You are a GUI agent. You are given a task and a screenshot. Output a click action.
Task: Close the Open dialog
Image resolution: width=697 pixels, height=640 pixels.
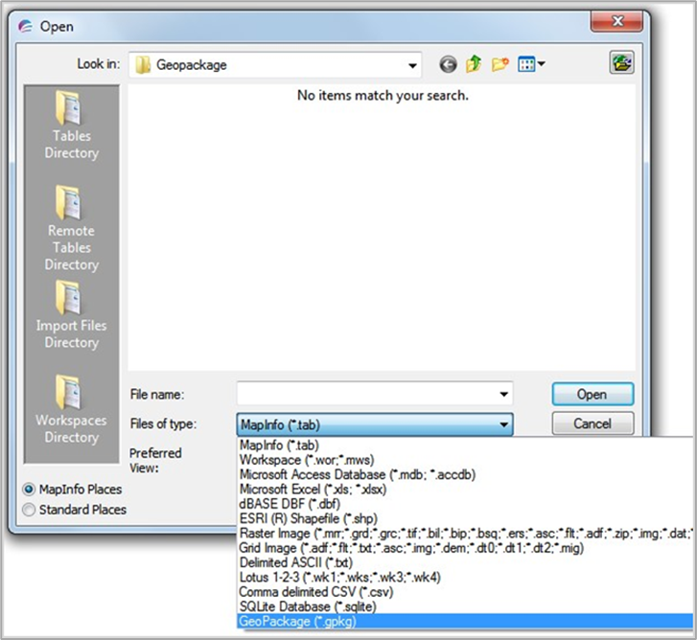616,21
